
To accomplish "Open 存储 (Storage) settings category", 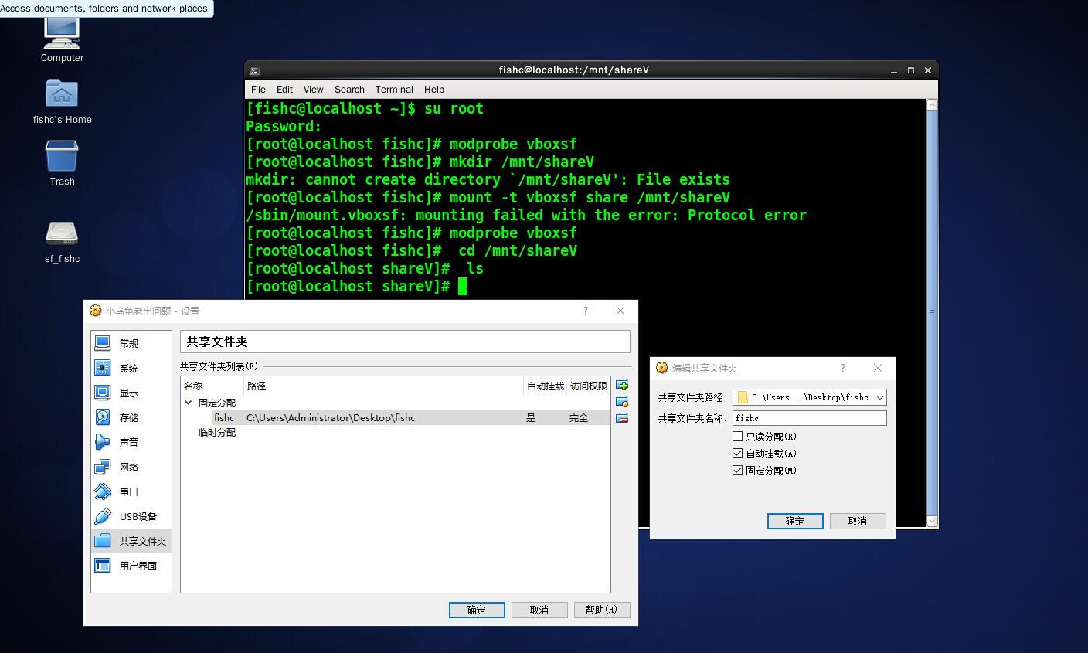I will 131,417.
